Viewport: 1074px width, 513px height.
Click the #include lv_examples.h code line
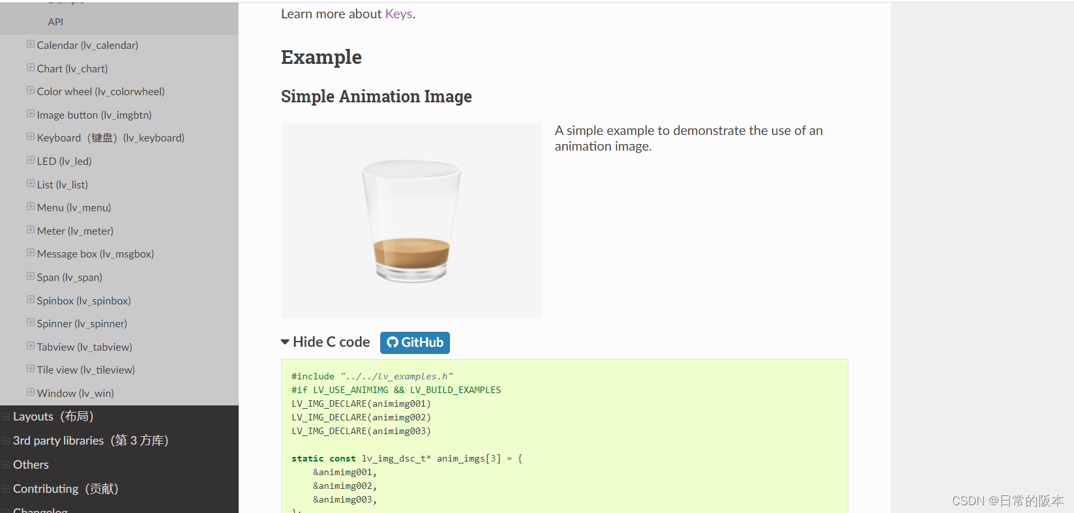tap(372, 376)
